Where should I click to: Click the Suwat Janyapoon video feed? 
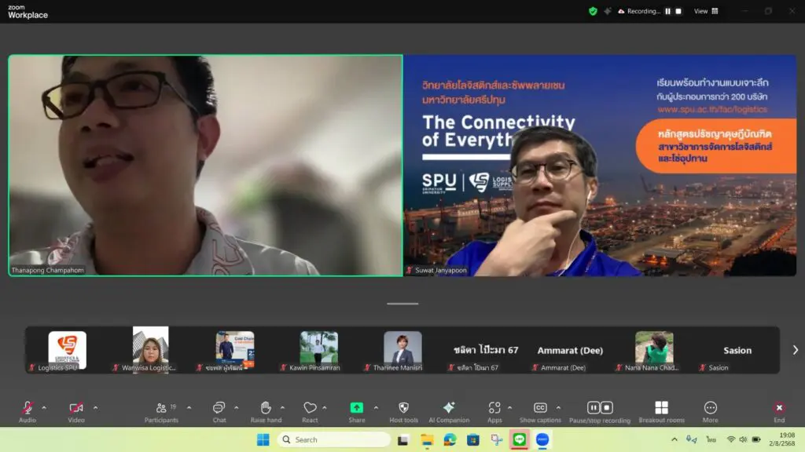point(600,166)
